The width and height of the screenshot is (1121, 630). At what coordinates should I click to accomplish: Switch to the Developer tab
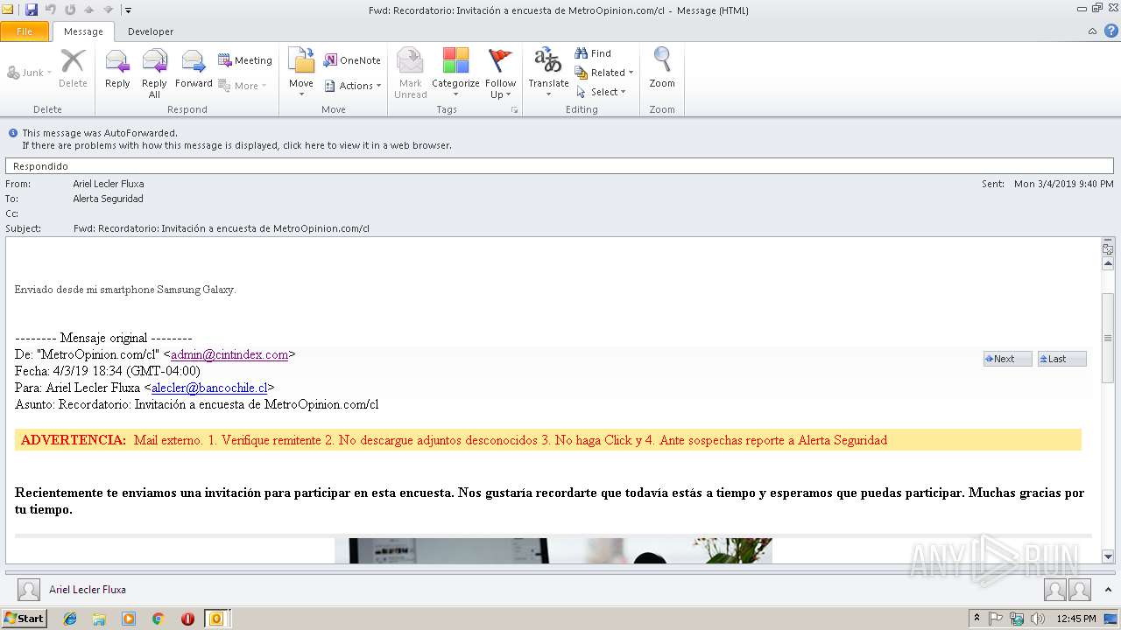151,31
